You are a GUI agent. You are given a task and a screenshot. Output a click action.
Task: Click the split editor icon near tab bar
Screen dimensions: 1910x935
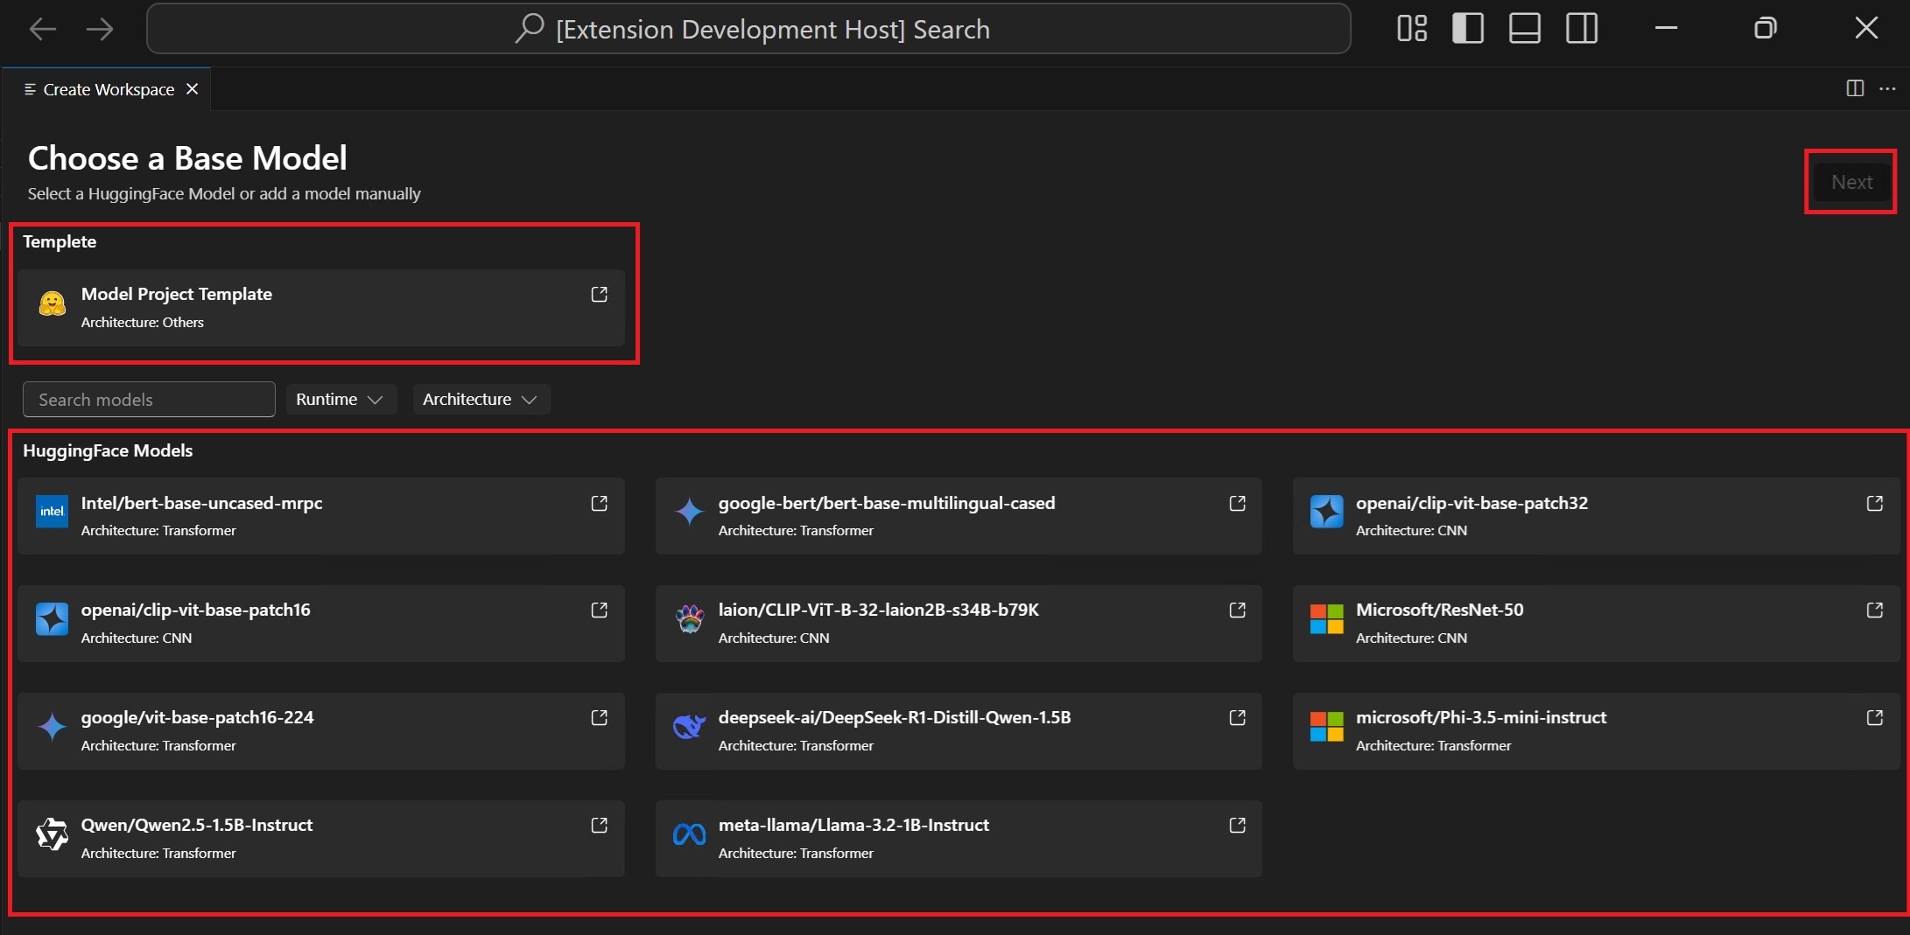pyautogui.click(x=1855, y=88)
